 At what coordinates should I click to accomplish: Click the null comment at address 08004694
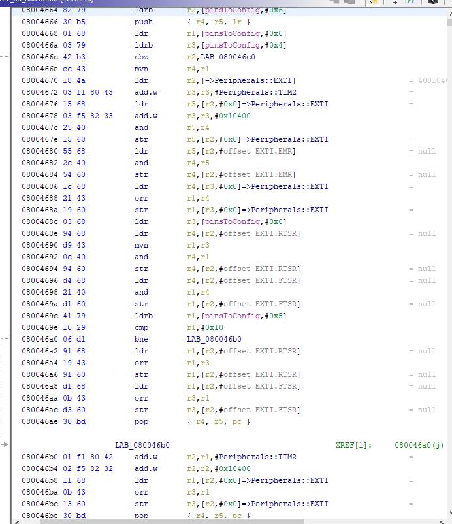point(427,269)
